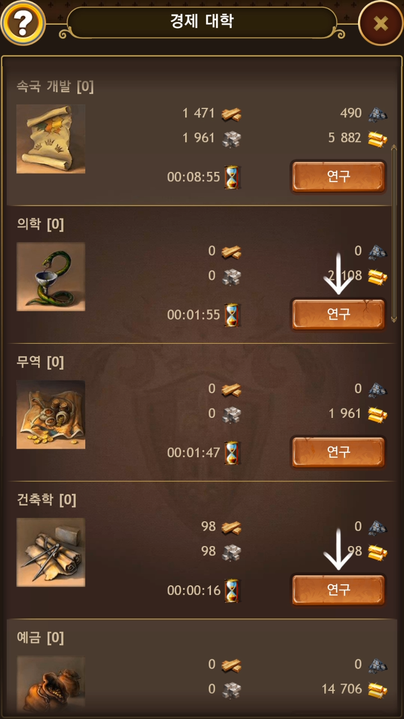Click the gold bars icon next to 5 882
404x719 pixels.
[x=378, y=139]
